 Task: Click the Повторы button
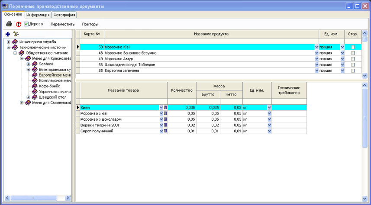(x=90, y=24)
